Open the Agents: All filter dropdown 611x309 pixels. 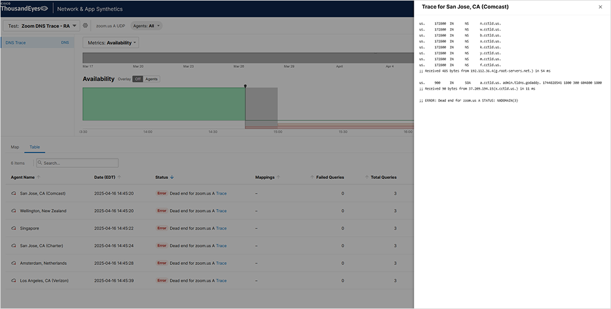pyautogui.click(x=147, y=26)
